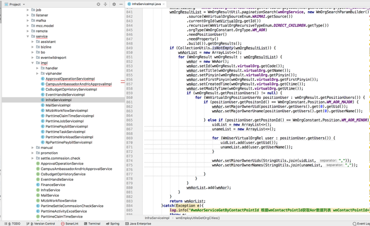Select CampusAmbassadorAndHcApprovalImpl class file

point(78,84)
